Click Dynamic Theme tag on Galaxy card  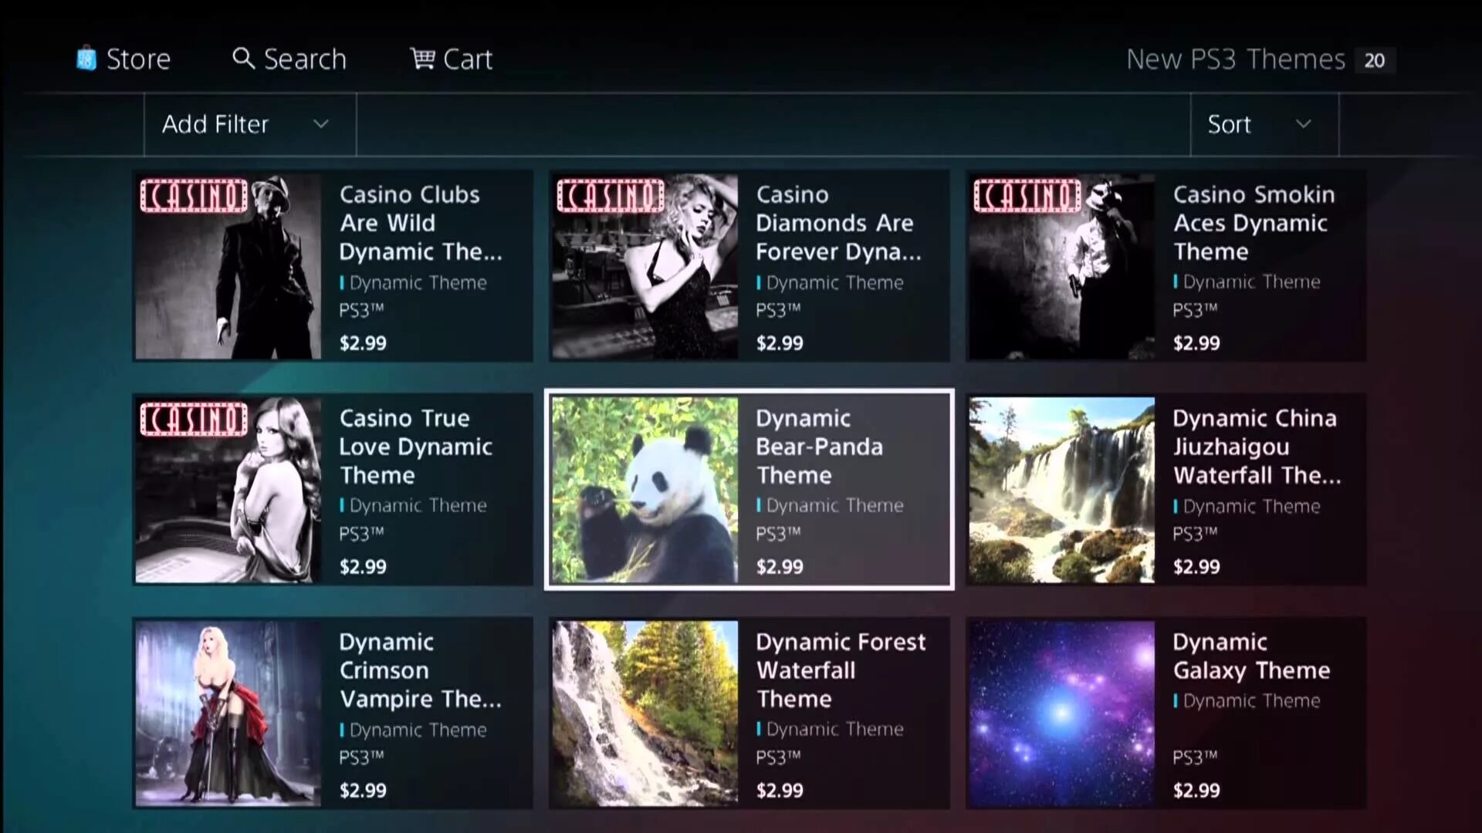coord(1247,701)
